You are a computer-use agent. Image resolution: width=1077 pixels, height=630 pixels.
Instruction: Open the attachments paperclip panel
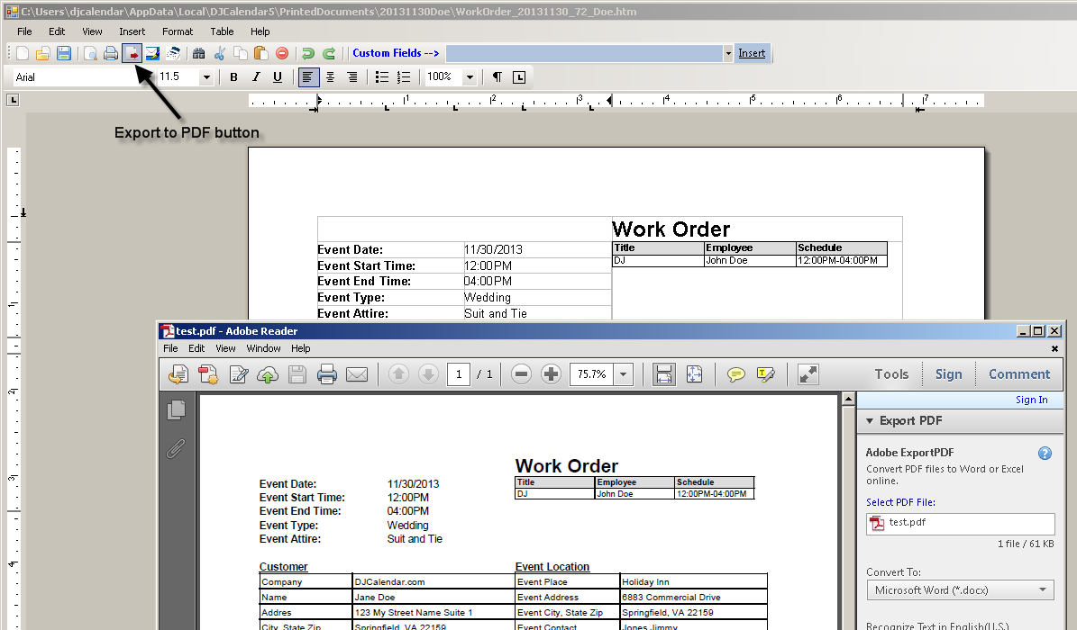pyautogui.click(x=177, y=449)
